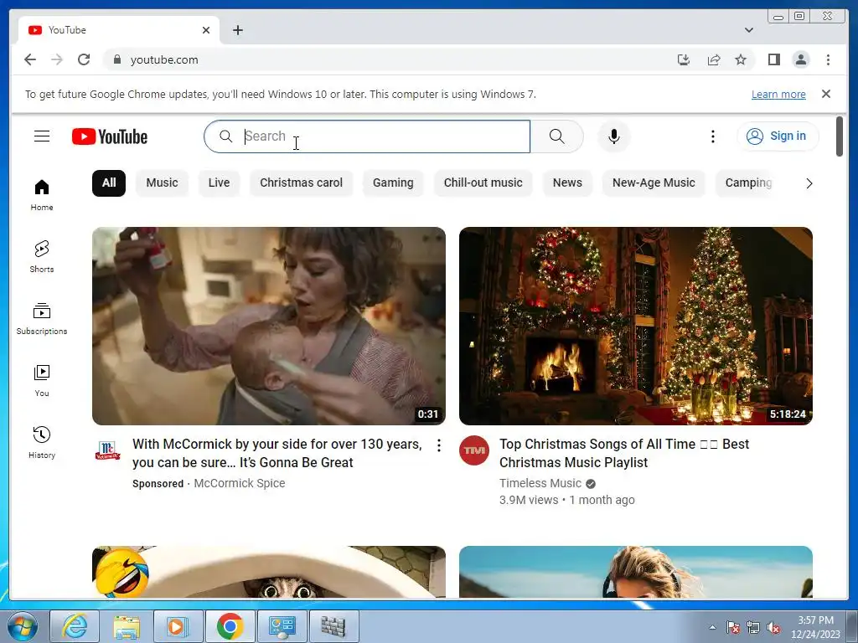Screen dimensions: 858x643
Task: Open the Learn more link
Action: [778, 94]
